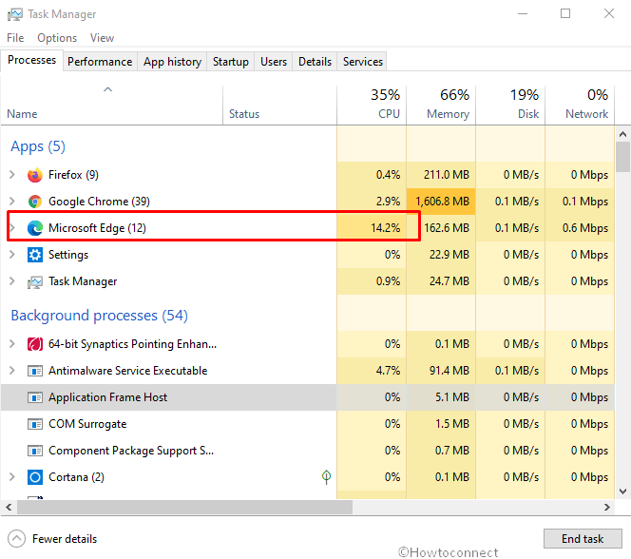This screenshot has height=559, width=631.
Task: Click the Settings gear icon
Action: point(35,255)
